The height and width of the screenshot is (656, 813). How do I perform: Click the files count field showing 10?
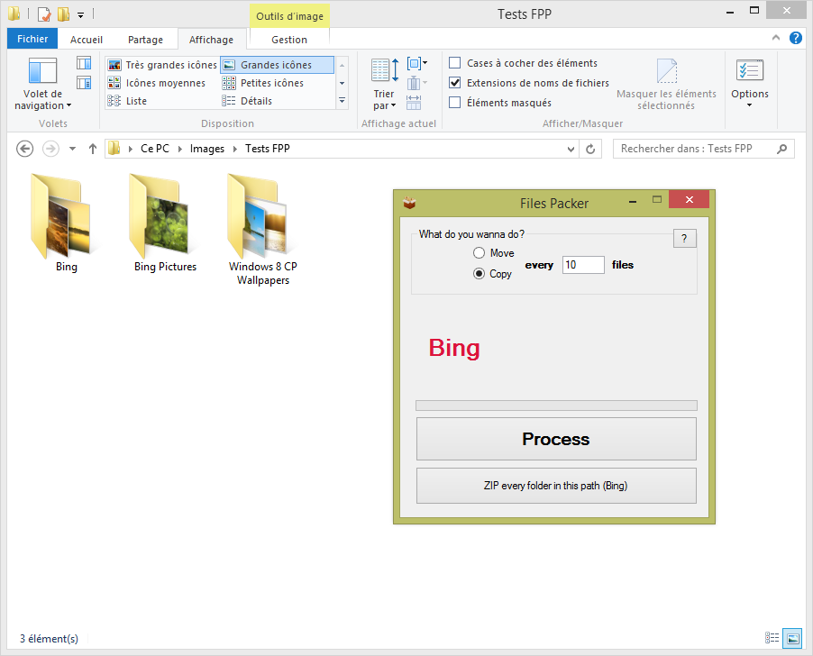pos(583,265)
